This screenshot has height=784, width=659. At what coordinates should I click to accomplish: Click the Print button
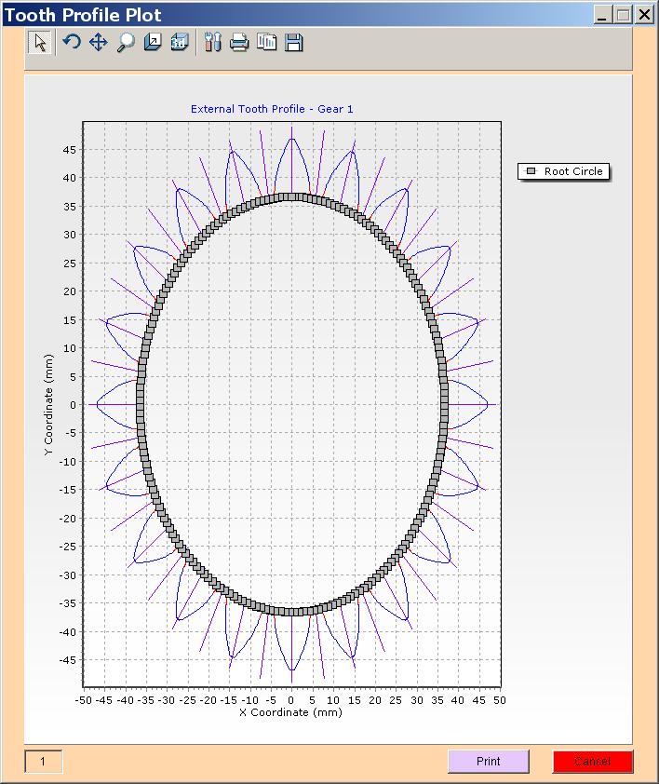tap(488, 761)
